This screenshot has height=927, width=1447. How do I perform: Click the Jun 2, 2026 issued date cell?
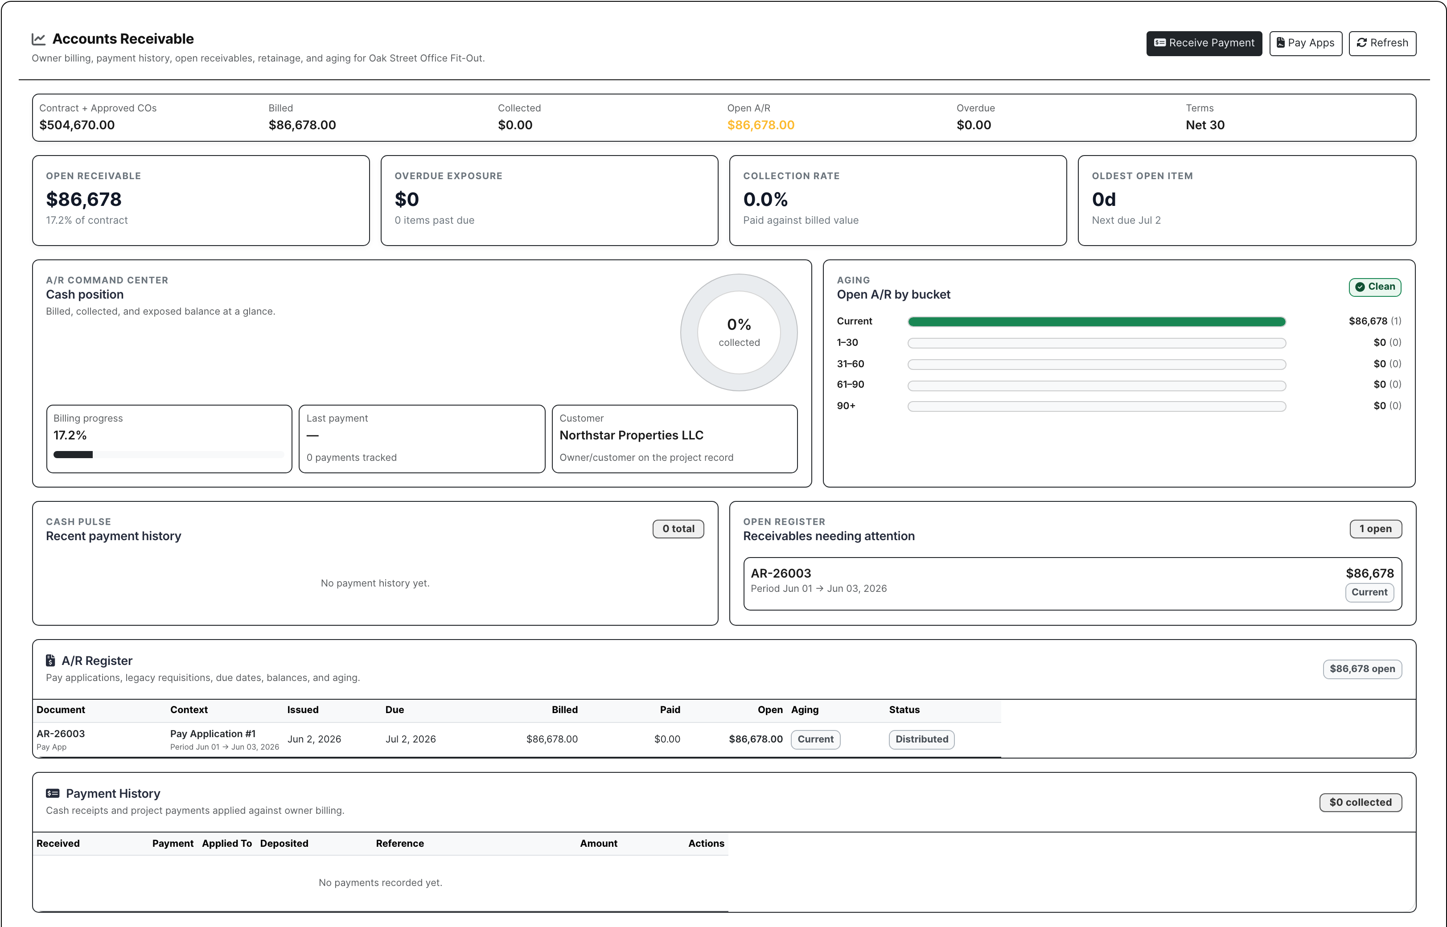[x=314, y=739]
